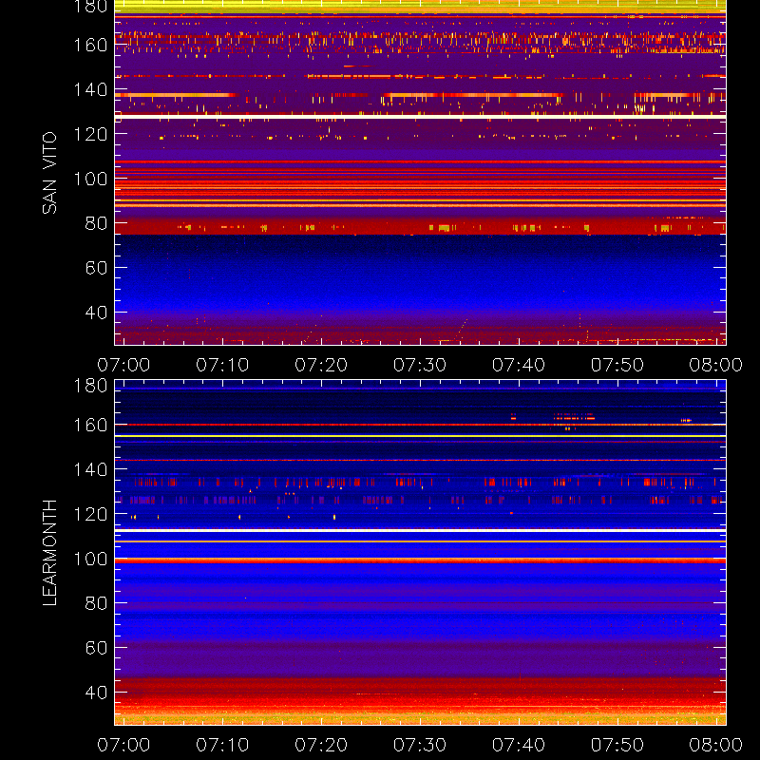760x760 pixels.
Task: Pick the 120 frequency label on San Vito axis
Action: [x=90, y=134]
